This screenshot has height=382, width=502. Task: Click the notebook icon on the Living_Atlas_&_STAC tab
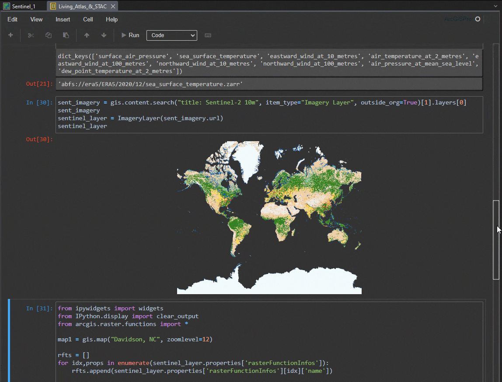[54, 6]
